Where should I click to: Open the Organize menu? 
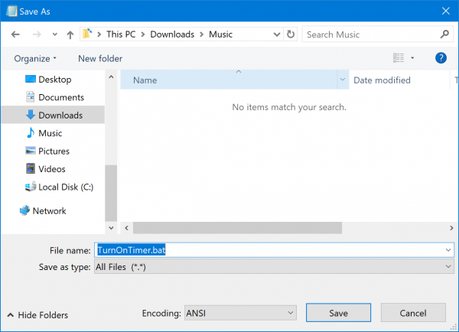(34, 59)
